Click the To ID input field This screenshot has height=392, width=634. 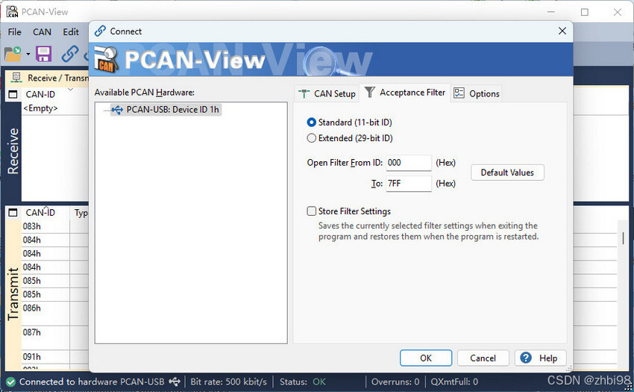(409, 184)
